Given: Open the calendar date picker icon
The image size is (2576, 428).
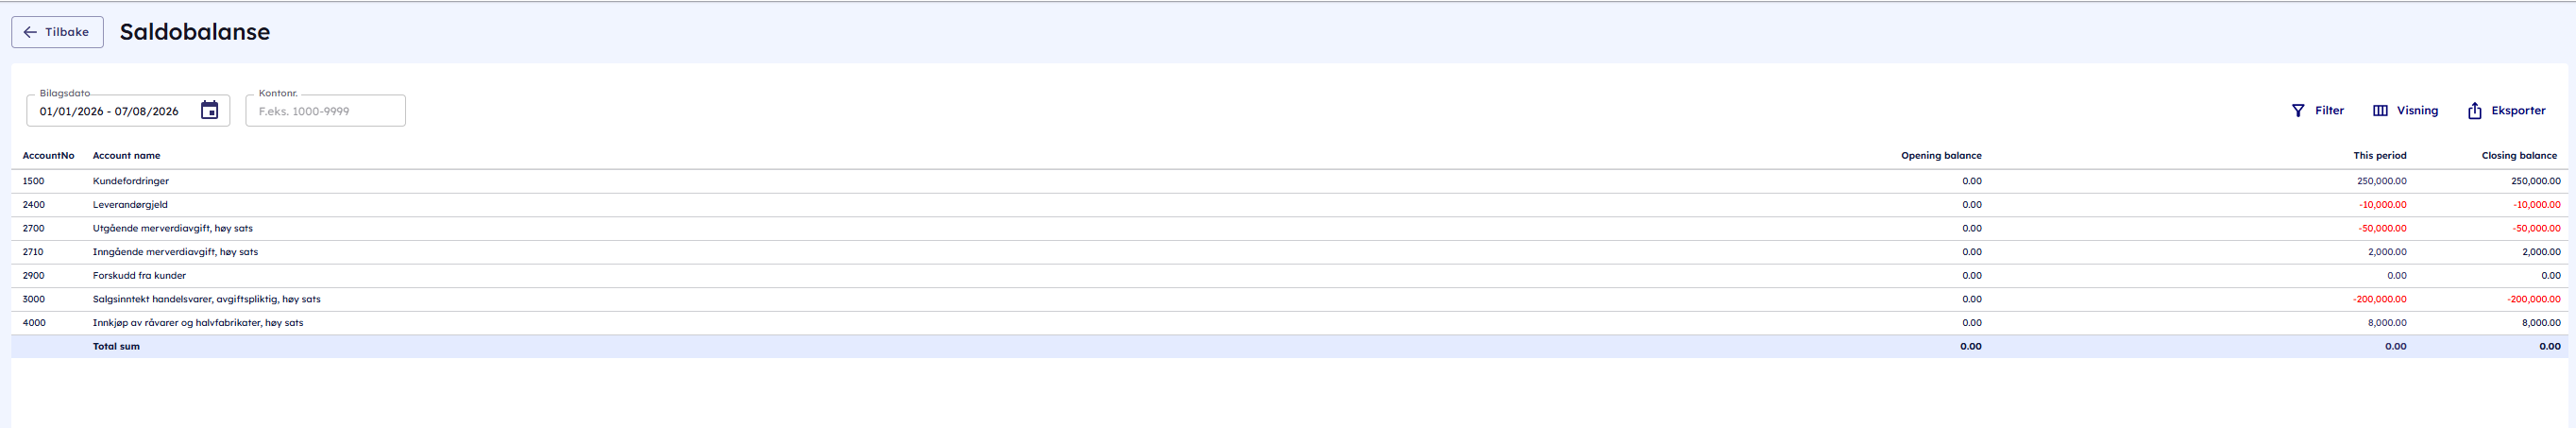Looking at the screenshot, I should point(209,110).
